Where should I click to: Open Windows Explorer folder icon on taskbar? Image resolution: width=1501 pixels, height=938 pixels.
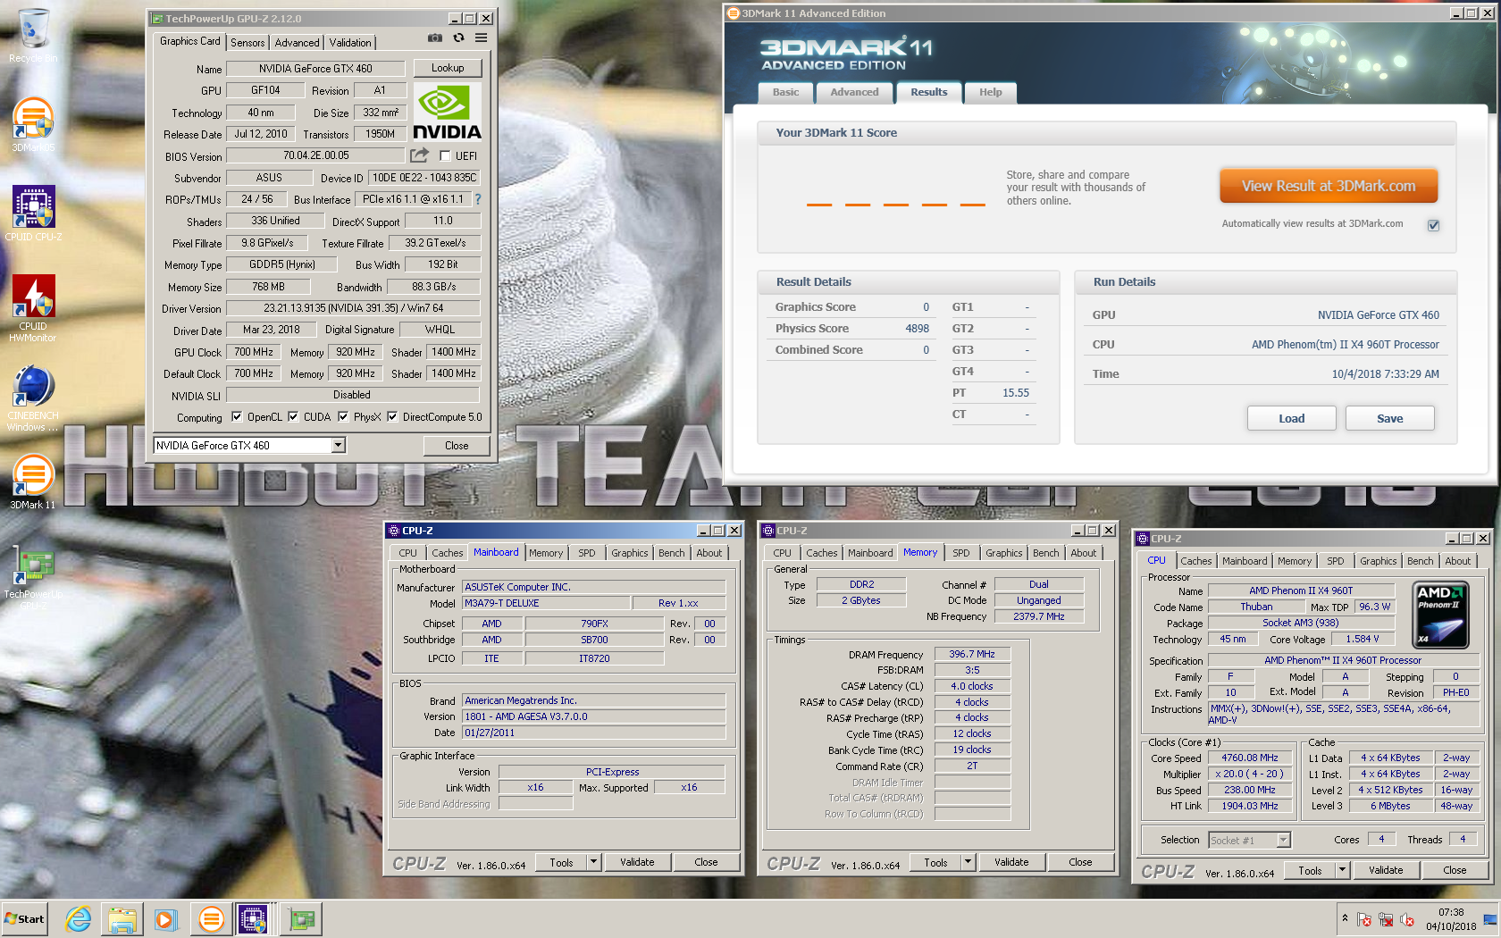[122, 918]
